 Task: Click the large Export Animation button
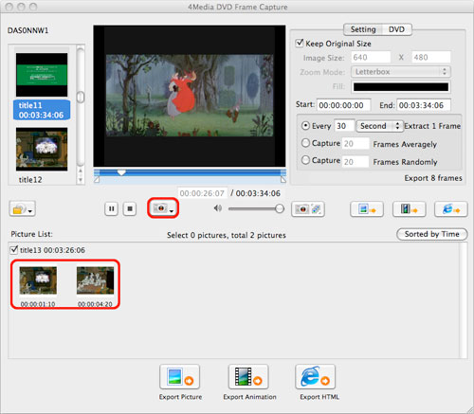point(248,377)
